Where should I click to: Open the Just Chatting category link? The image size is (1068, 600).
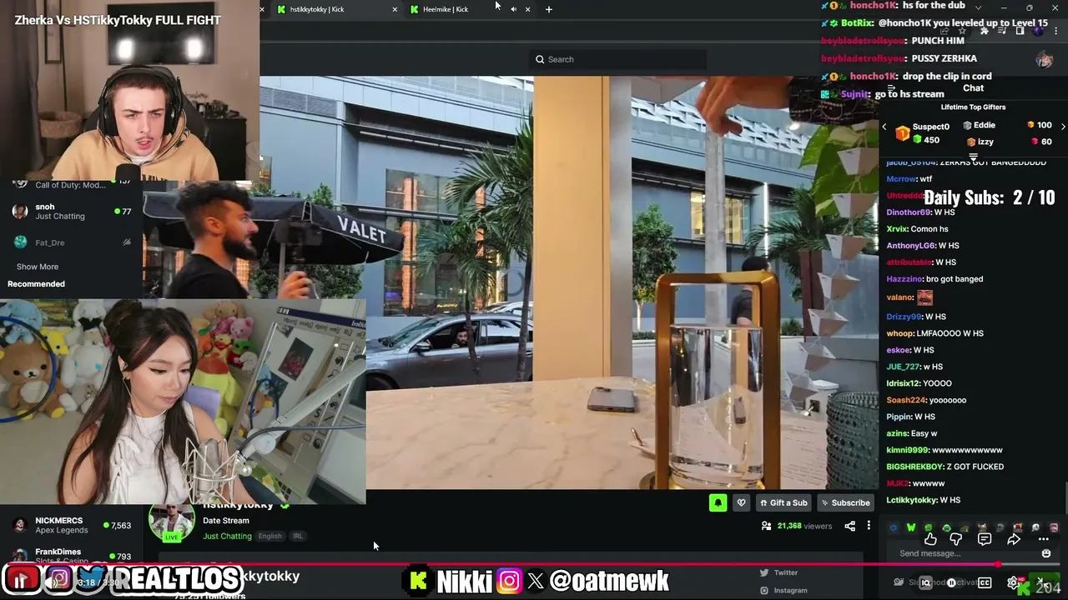(x=227, y=536)
